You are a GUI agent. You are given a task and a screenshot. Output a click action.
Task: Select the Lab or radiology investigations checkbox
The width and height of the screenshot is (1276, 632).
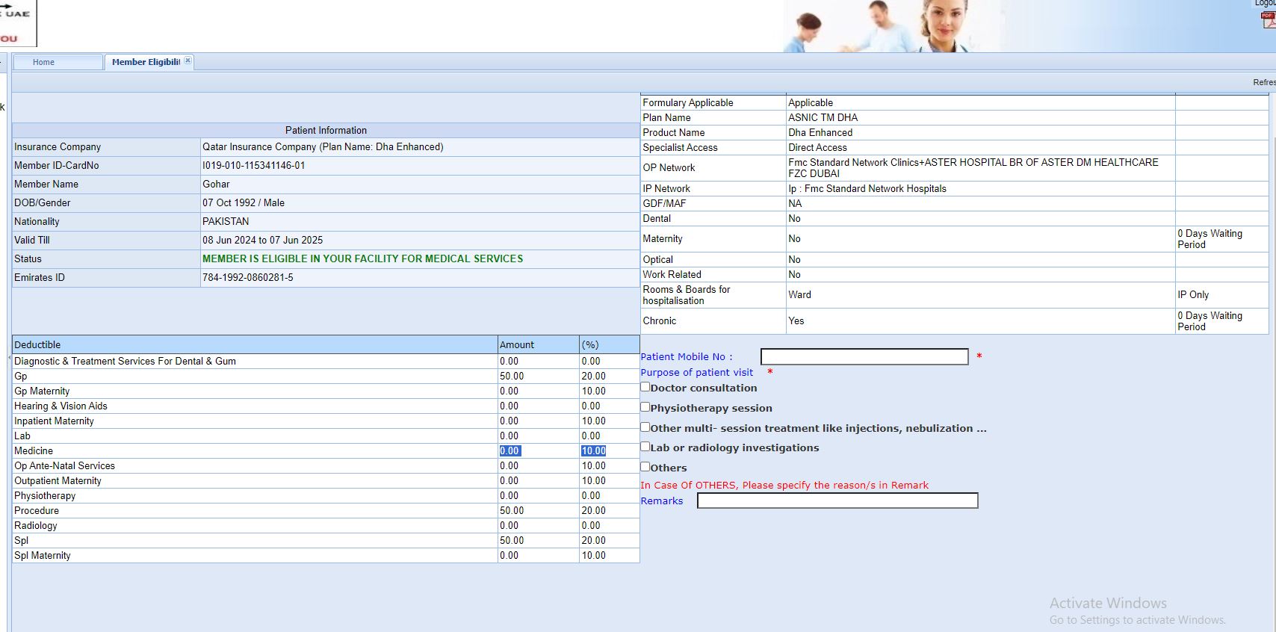click(645, 447)
